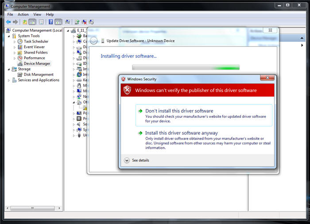
Task: Click the Mice category mouse icon
Action: [79, 85]
